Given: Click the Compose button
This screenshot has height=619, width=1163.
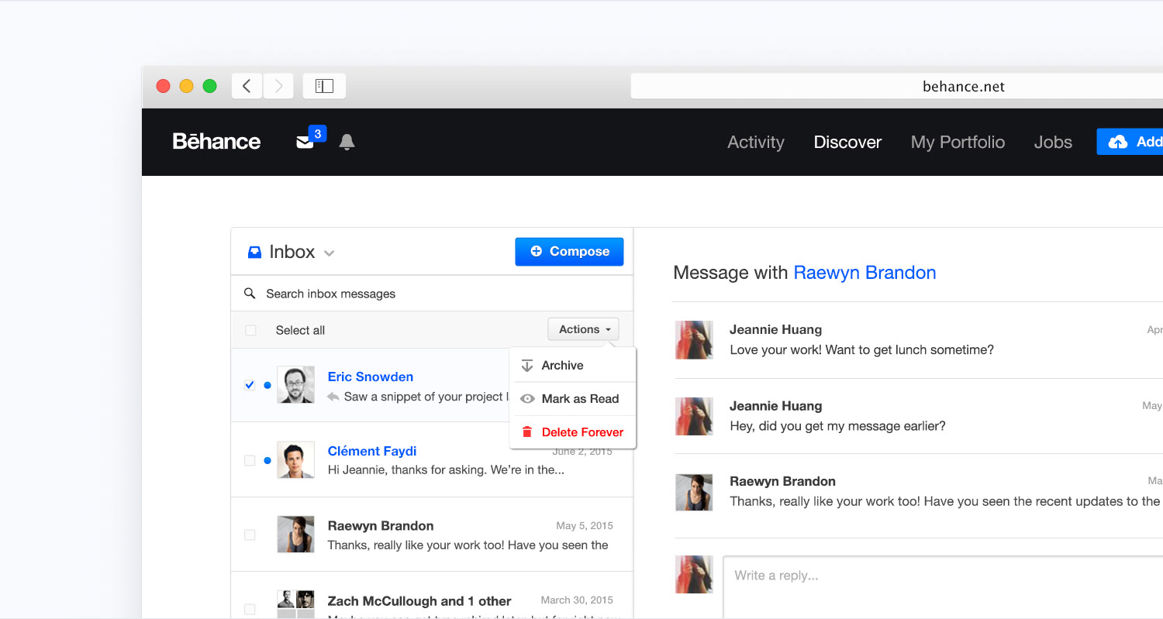Looking at the screenshot, I should (x=569, y=251).
